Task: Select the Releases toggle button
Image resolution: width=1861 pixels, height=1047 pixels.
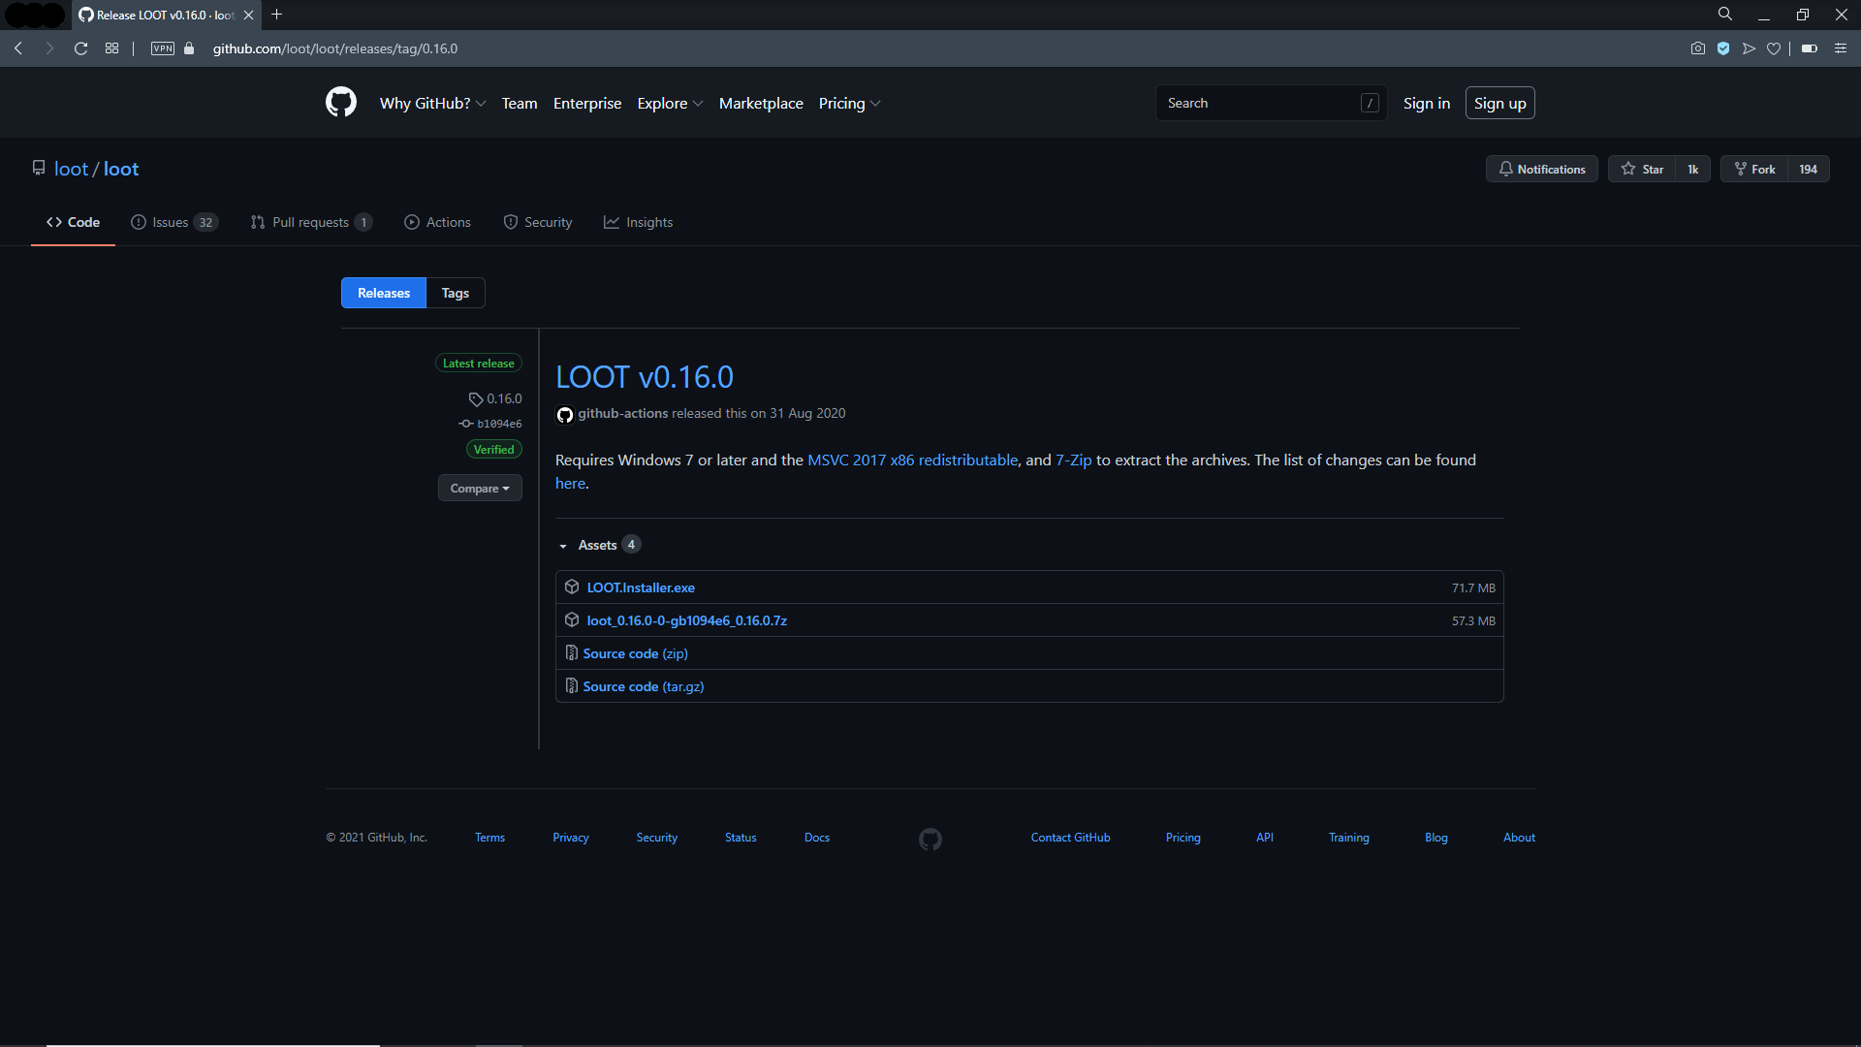Action: [x=384, y=293]
